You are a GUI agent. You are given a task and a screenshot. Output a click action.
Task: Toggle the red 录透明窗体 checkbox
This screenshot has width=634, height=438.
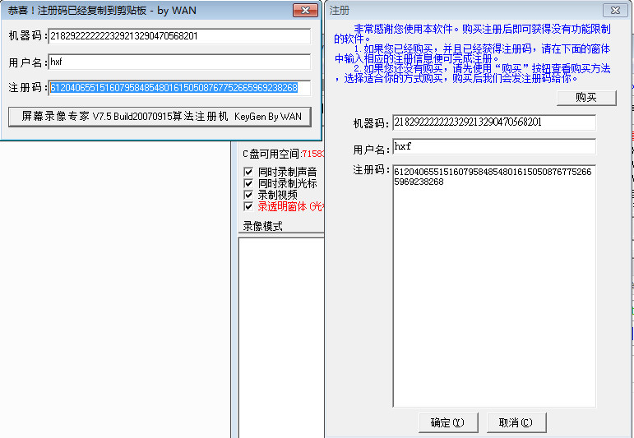(248, 207)
